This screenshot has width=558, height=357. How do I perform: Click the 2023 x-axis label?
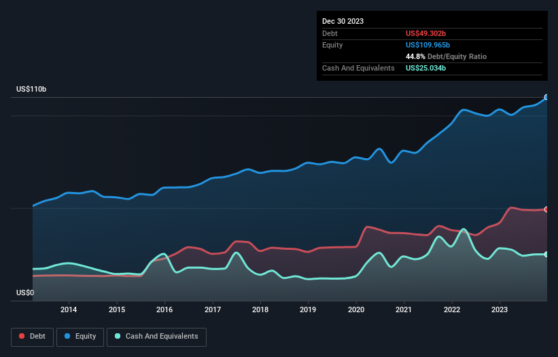point(500,309)
